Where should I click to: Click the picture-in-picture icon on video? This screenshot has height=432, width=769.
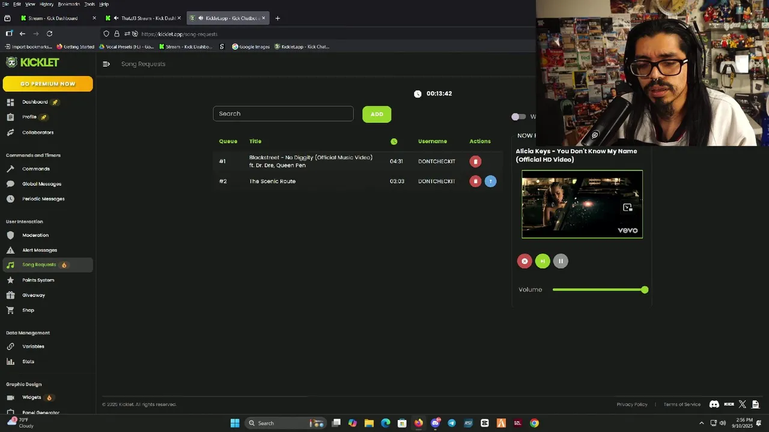628,208
